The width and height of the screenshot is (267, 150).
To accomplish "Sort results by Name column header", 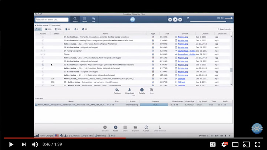I will tap(105, 33).
